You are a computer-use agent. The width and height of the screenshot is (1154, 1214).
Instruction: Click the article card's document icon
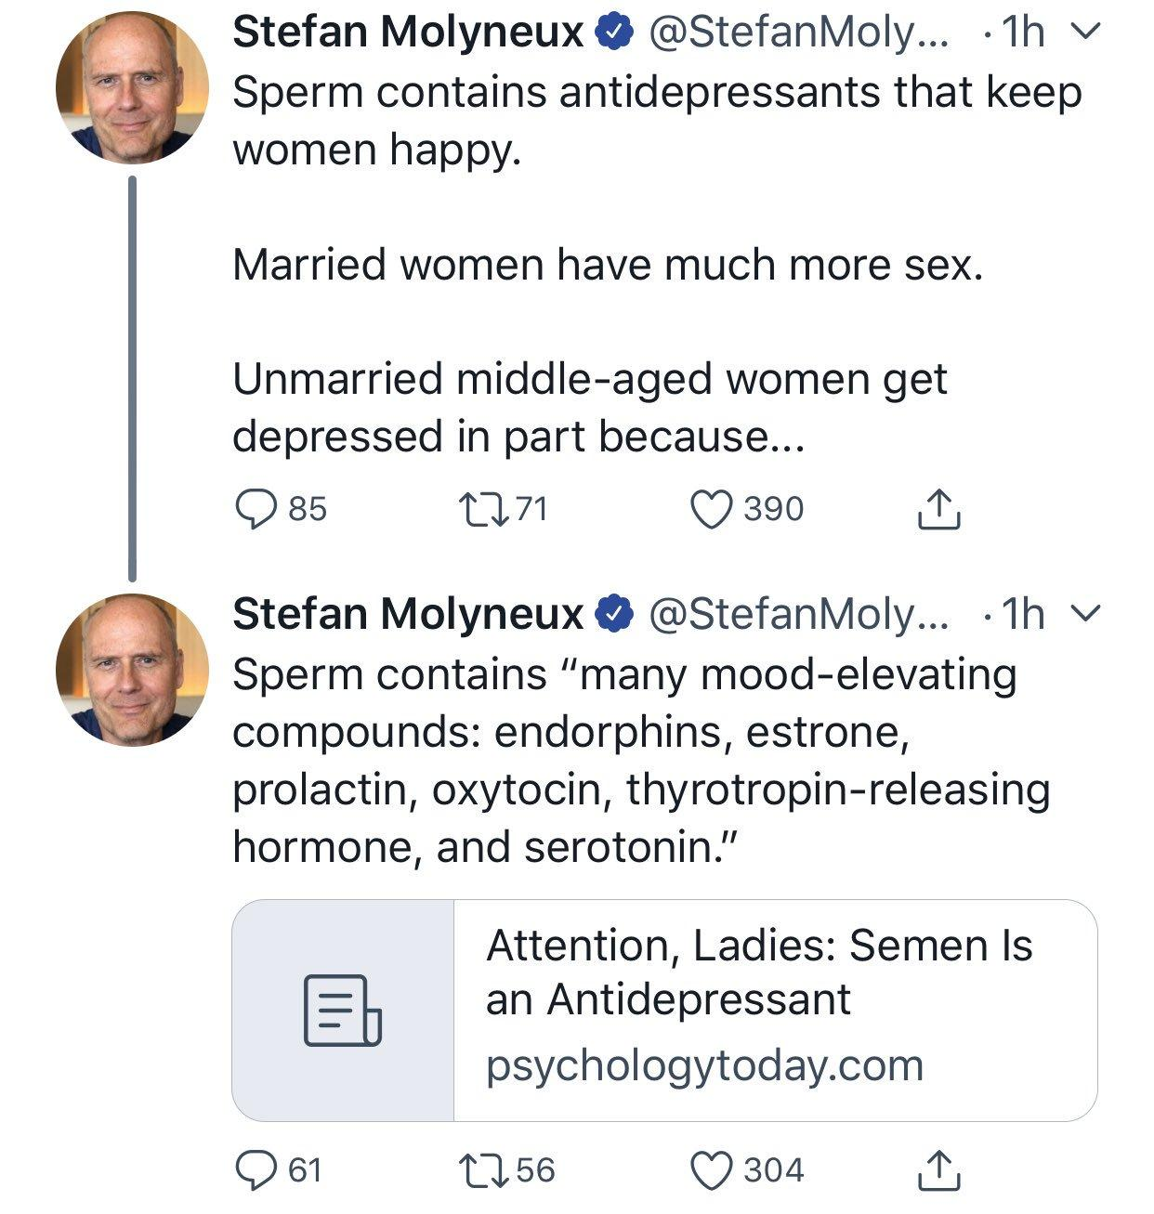click(x=343, y=1010)
